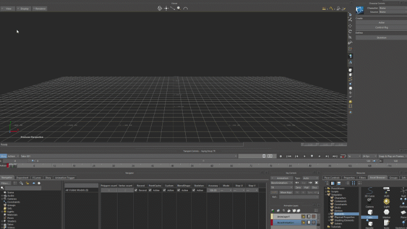Toggle the PointCache Active checkbox
The image size is (407, 229).
click(151, 190)
